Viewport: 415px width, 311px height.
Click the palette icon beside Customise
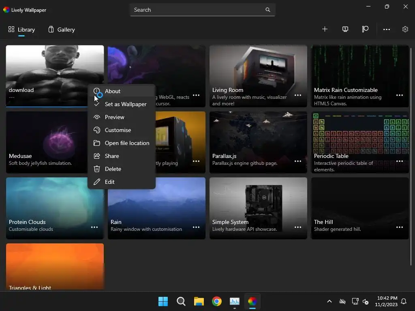coord(97,130)
